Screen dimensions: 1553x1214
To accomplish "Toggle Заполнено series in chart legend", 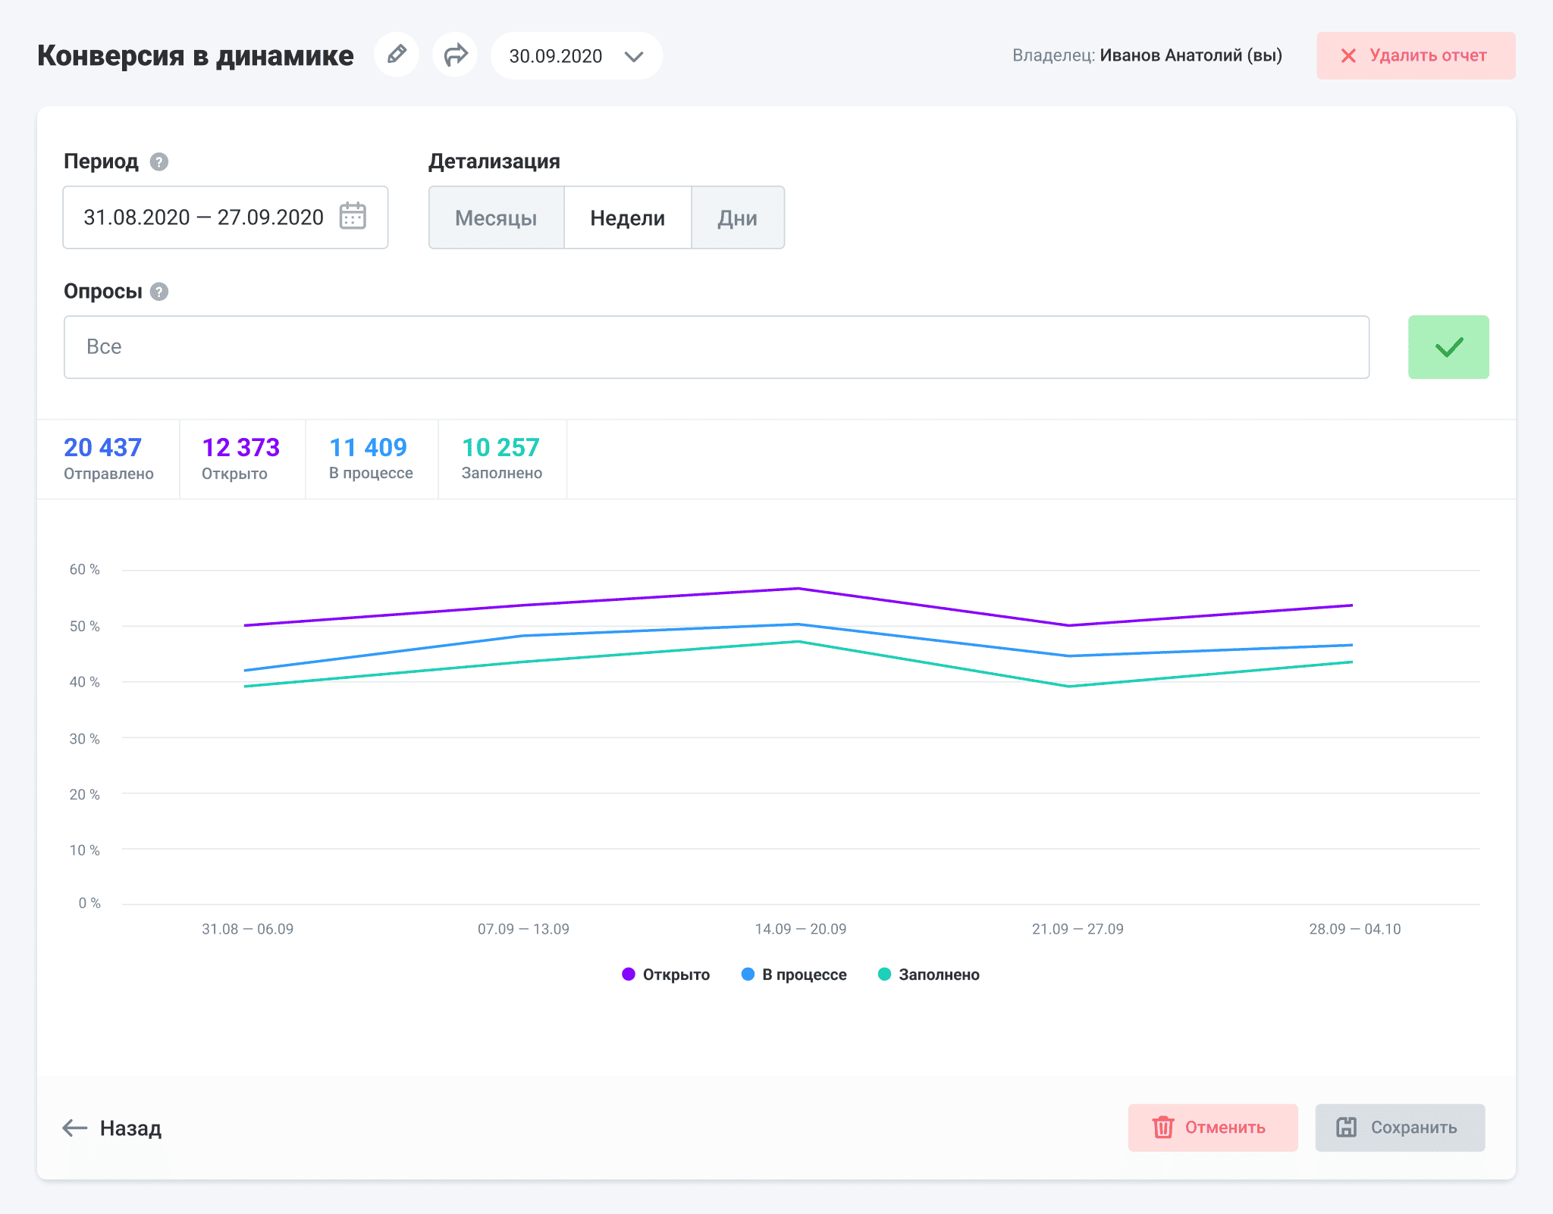I will 939,975.
